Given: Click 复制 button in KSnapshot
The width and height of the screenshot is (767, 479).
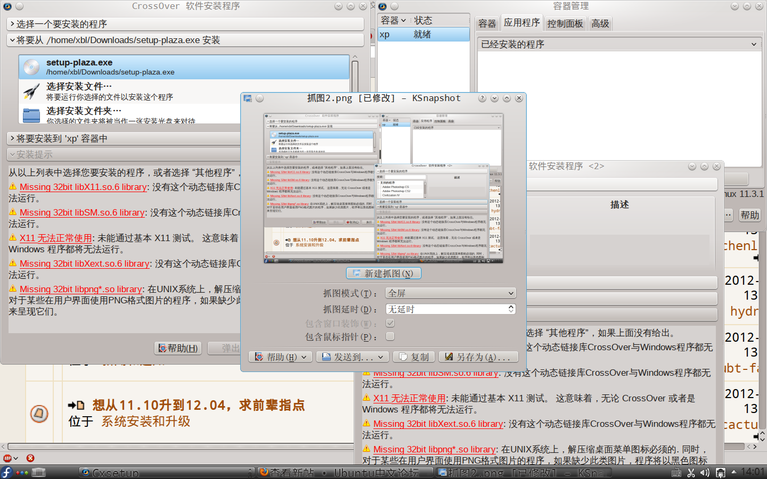Looking at the screenshot, I should pos(413,357).
